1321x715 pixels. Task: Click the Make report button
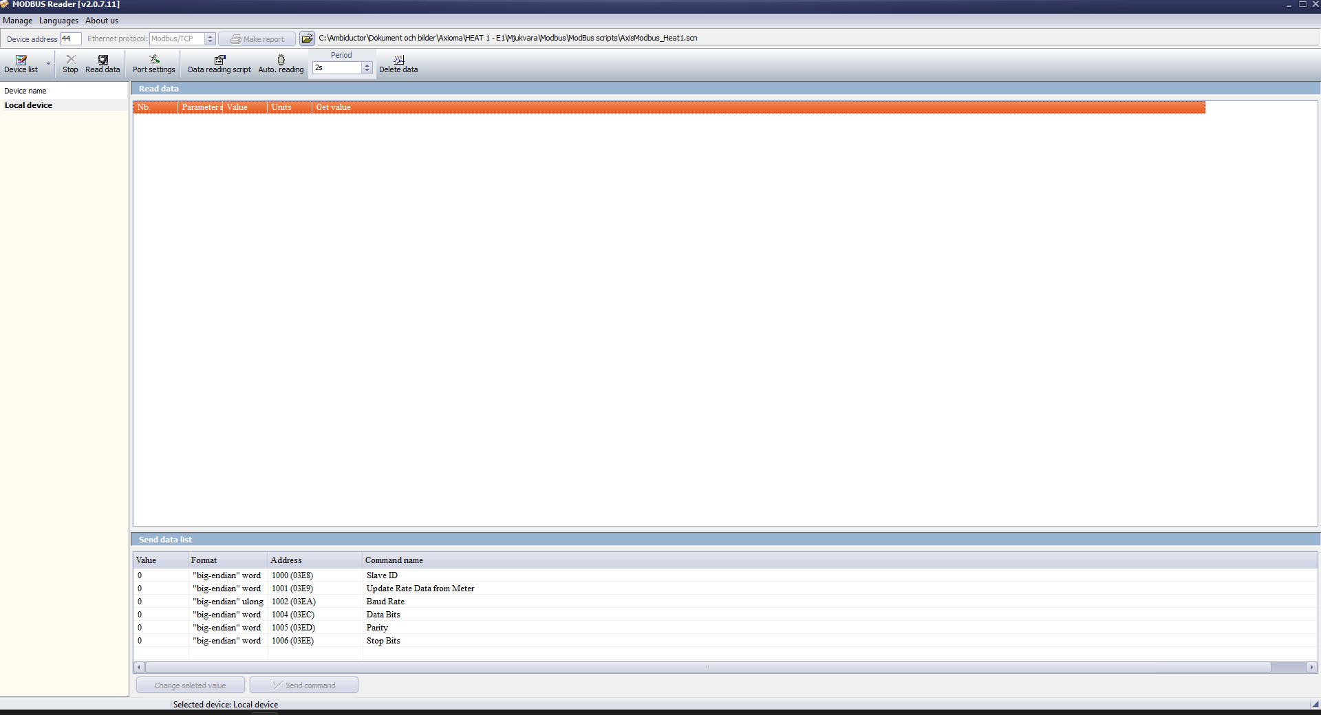(256, 38)
